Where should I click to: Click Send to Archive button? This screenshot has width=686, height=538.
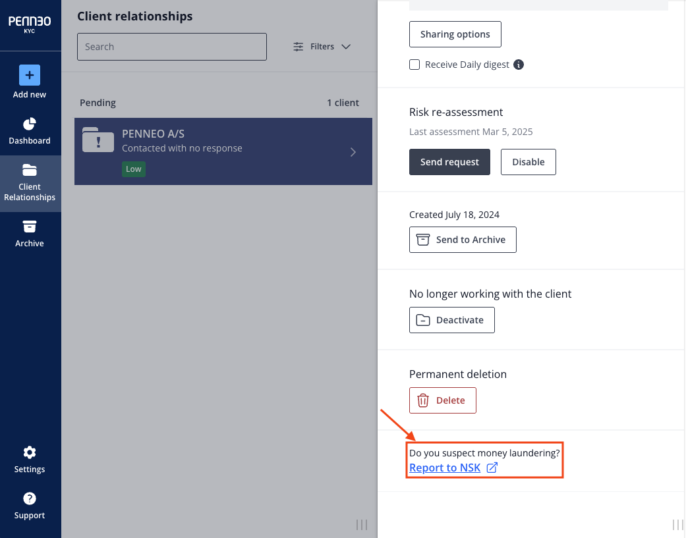(x=463, y=240)
